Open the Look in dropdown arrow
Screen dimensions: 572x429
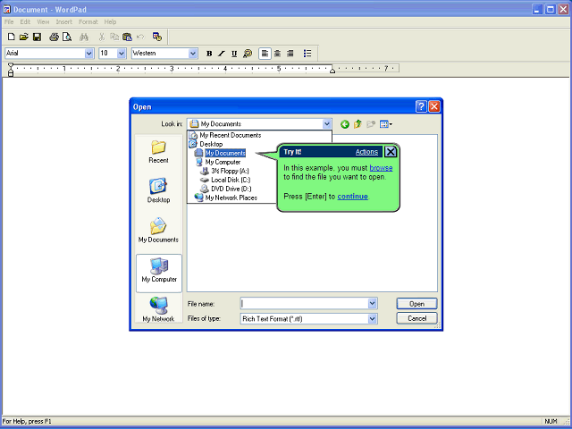[327, 124]
